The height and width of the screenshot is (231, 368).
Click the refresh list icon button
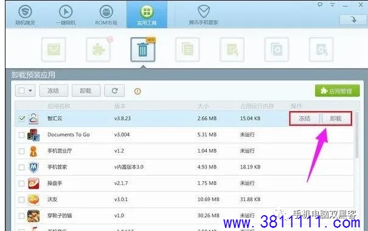[x=114, y=91]
